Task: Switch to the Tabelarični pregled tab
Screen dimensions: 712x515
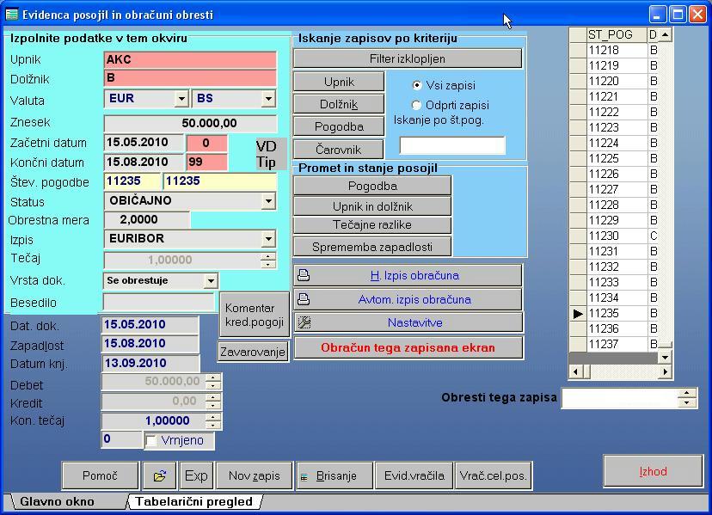Action: (x=194, y=501)
